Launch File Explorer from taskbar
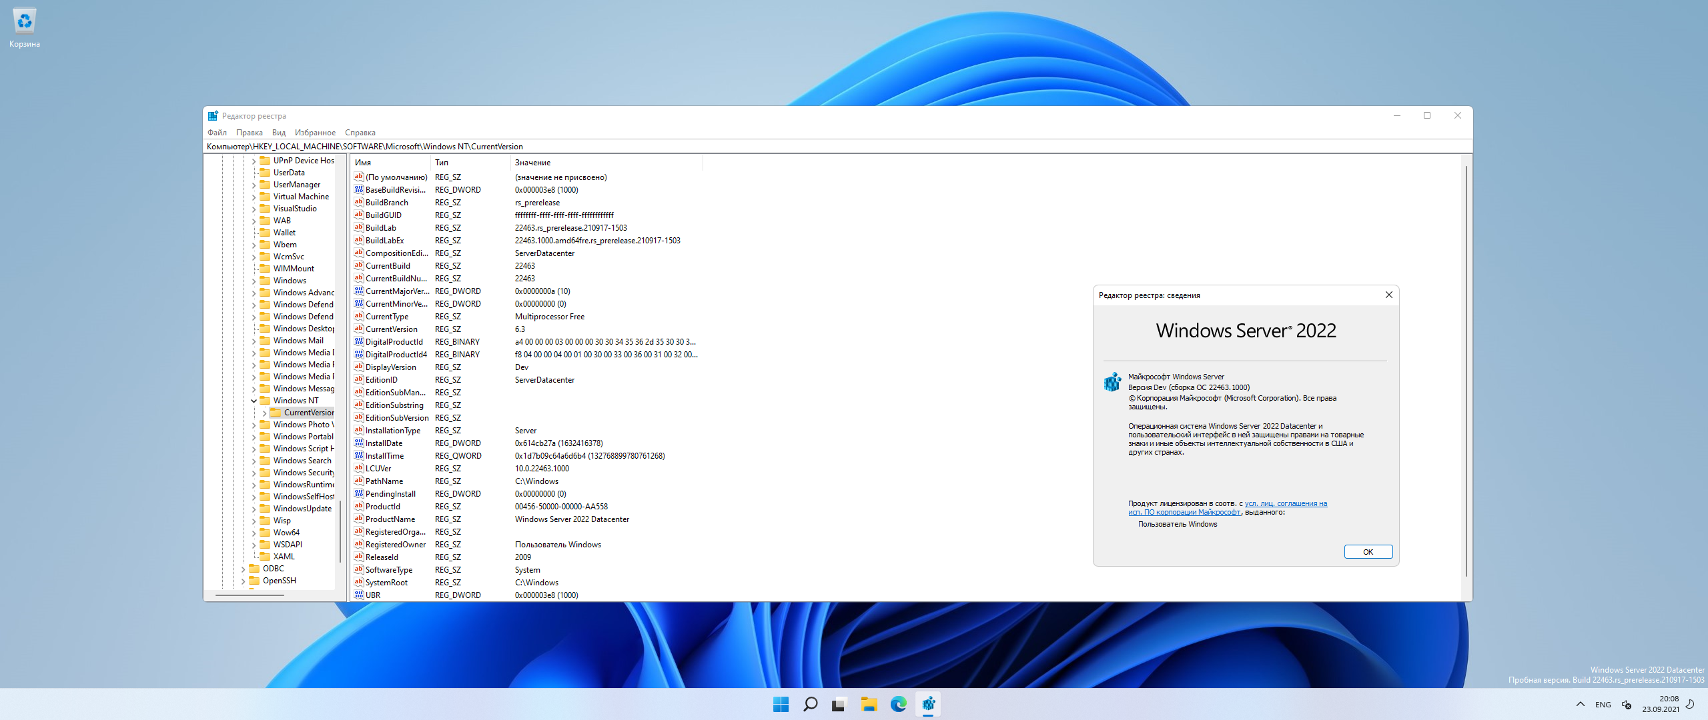 (x=869, y=704)
